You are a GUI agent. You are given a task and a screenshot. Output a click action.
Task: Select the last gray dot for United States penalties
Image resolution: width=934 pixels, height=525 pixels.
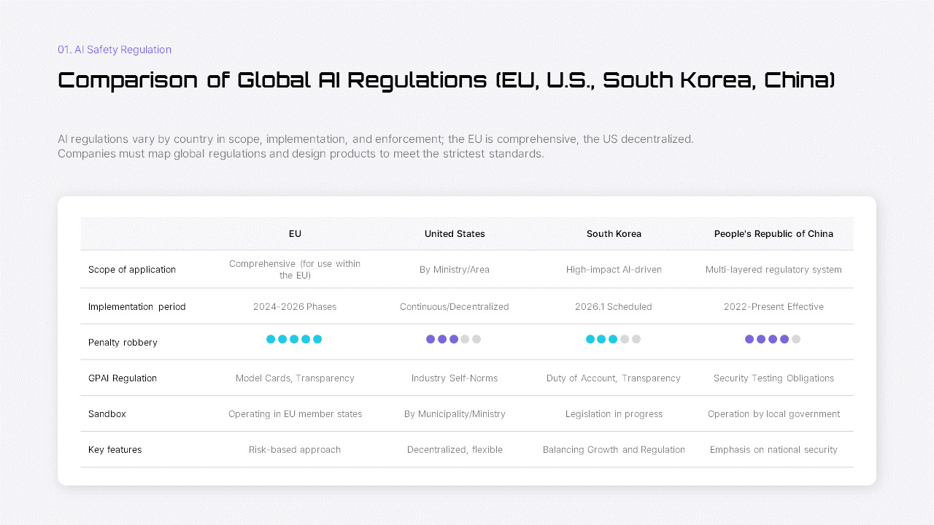click(476, 339)
